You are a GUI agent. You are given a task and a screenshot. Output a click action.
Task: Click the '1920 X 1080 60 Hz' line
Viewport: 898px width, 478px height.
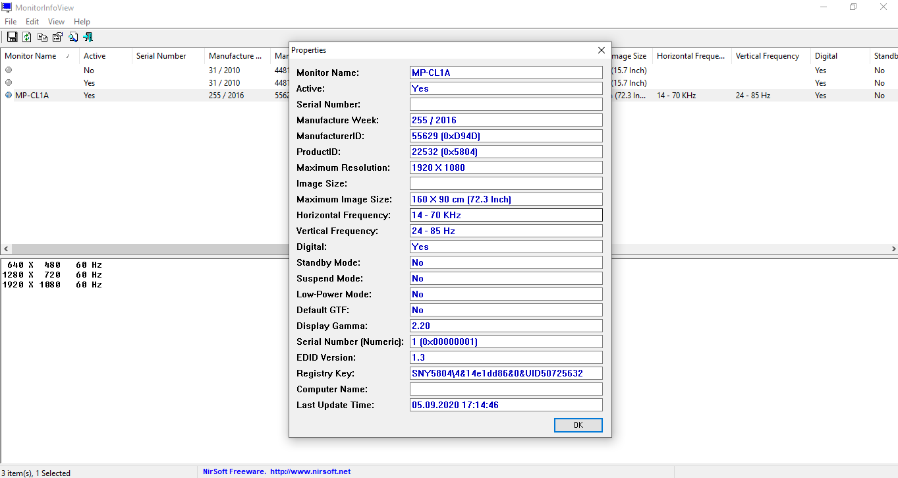53,285
